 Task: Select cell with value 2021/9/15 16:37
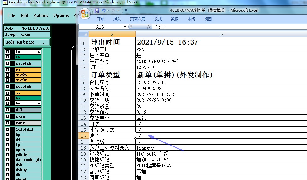click(x=221, y=42)
